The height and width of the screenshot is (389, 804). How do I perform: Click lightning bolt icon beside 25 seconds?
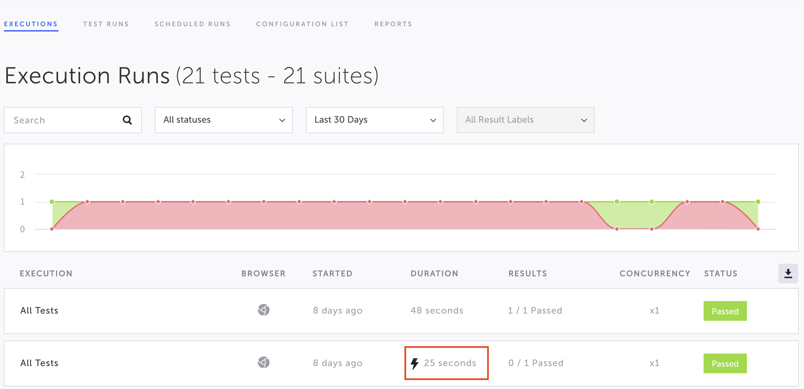coord(415,363)
